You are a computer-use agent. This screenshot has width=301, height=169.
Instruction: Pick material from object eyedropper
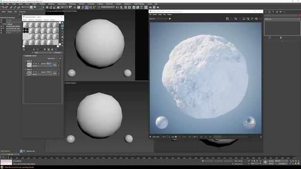[32, 53]
